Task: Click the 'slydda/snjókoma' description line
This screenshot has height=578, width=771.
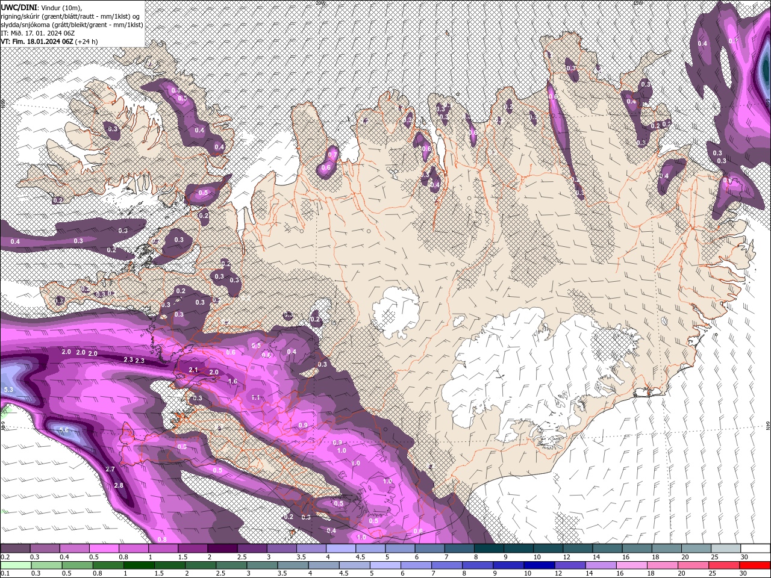Action: tap(70, 24)
